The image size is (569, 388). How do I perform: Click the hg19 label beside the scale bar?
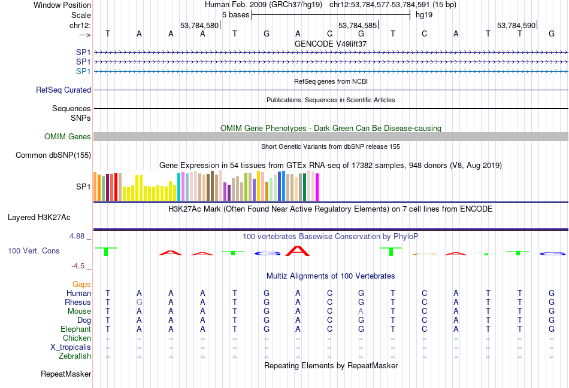[424, 15]
